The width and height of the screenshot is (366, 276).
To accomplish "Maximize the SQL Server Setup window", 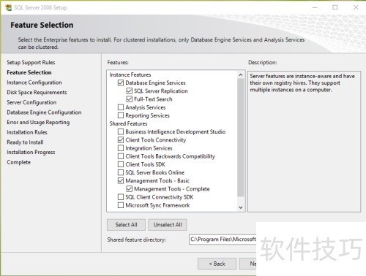I will (x=335, y=7).
